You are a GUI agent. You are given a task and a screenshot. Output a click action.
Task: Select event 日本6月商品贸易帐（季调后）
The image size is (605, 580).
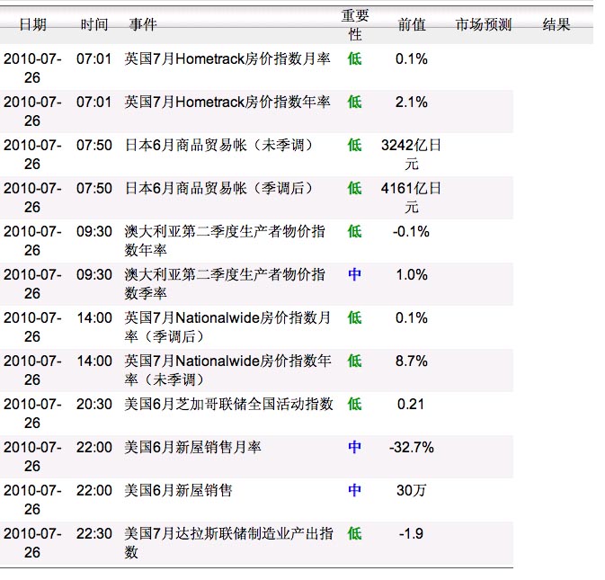click(x=218, y=189)
